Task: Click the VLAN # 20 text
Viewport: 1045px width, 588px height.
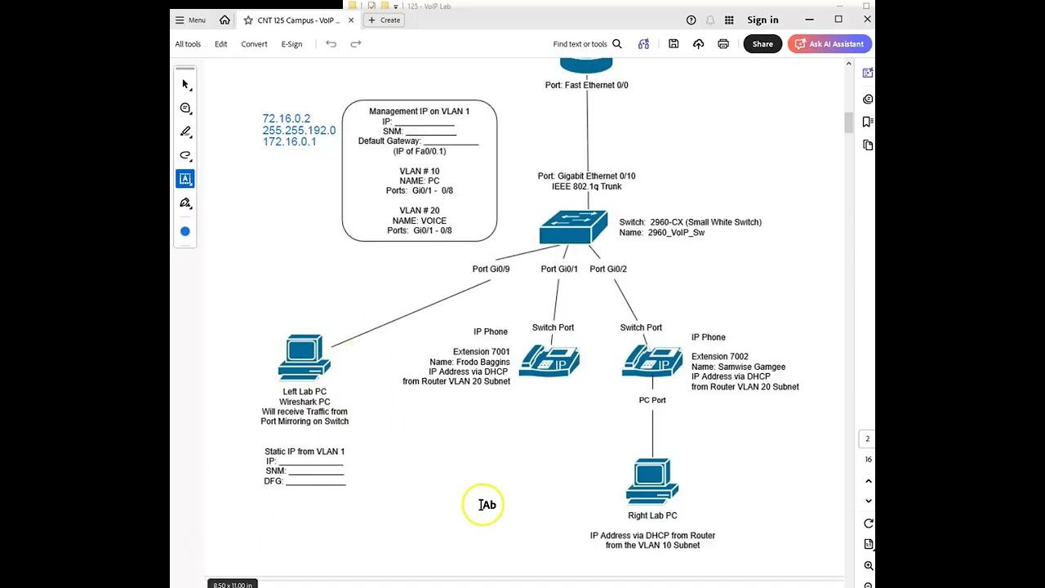Action: tap(419, 211)
